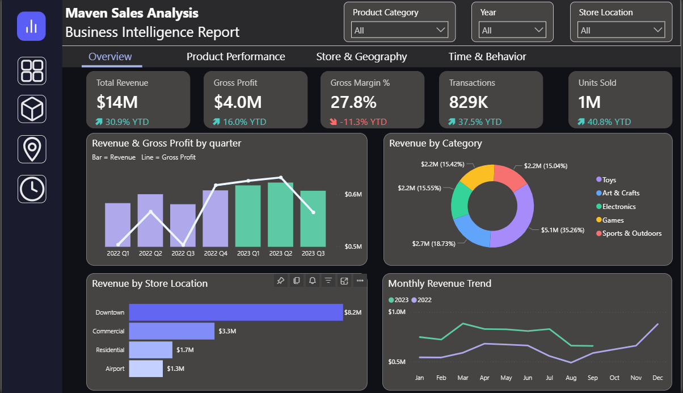Screen dimensions: 683x393
Task: Select the 2022 Q2 revenue bar
Action: point(150,220)
